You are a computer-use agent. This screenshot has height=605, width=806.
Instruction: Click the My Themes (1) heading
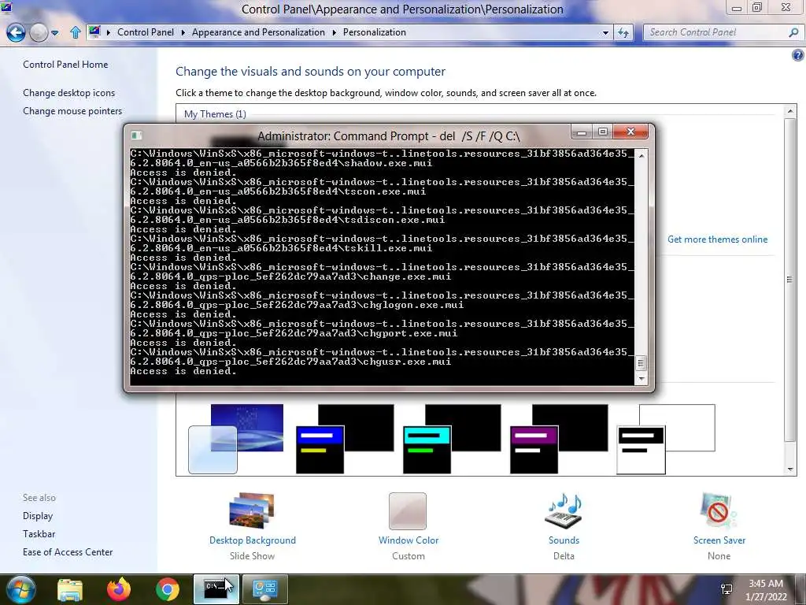tap(215, 113)
